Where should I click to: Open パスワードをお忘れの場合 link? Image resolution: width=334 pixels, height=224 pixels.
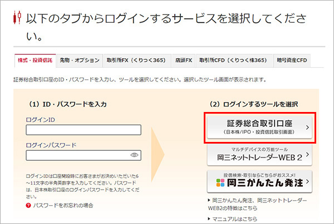(63, 205)
